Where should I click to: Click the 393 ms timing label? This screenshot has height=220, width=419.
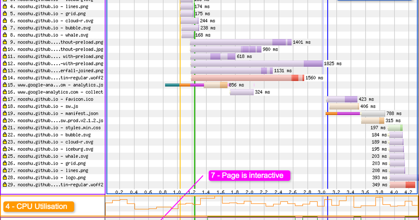[380, 178]
